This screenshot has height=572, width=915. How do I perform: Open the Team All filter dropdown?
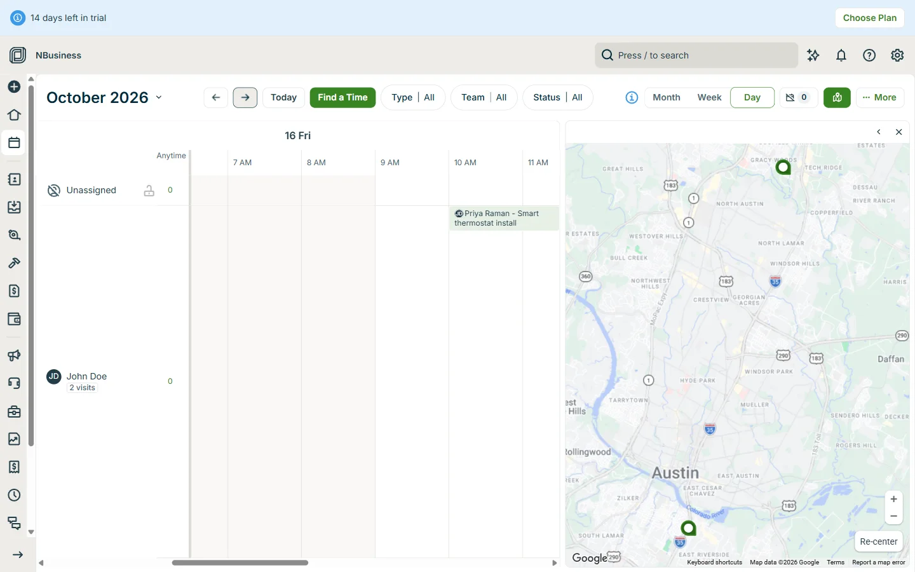pos(484,97)
